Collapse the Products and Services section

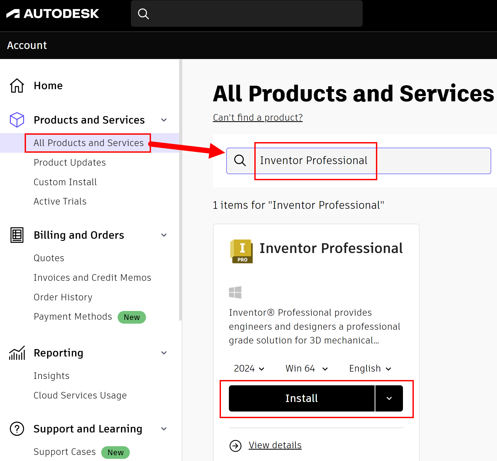pyautogui.click(x=164, y=120)
